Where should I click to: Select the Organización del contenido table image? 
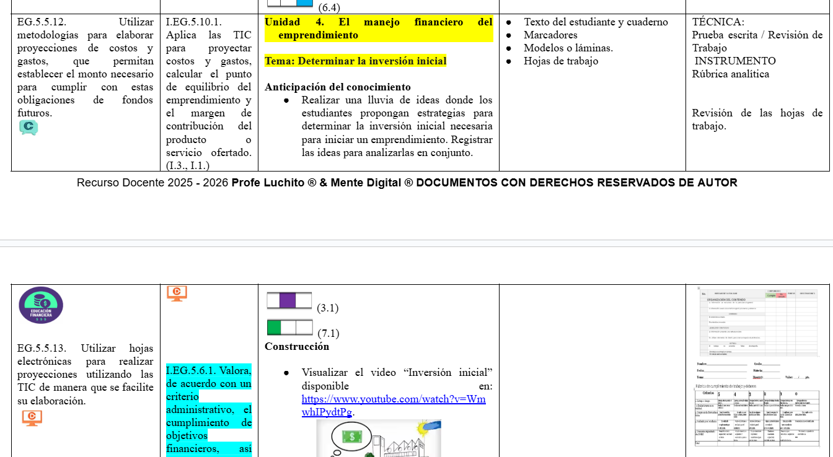(x=757, y=322)
